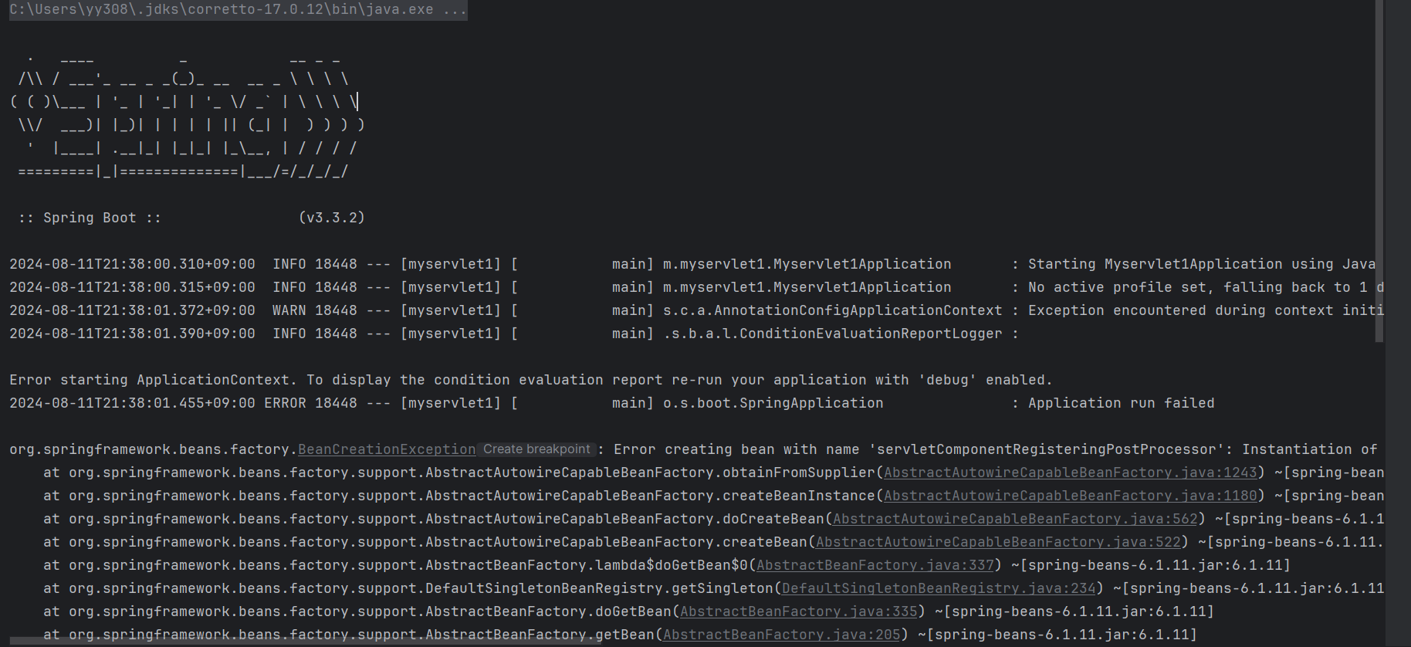Click timestamp '2024-08-11T21:38:00.310+09:00'
The height and width of the screenshot is (647, 1411).
point(132,264)
